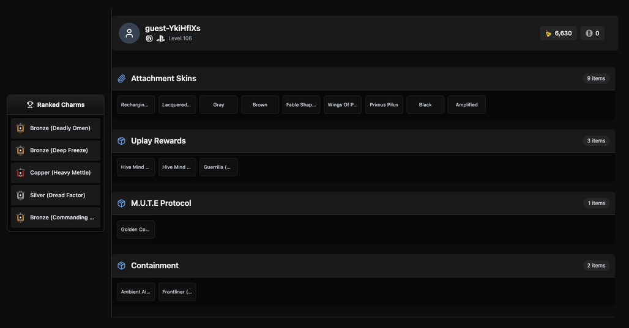The height and width of the screenshot is (328, 629).
Task: Click the cube icon beside Containment
Action: (122, 266)
